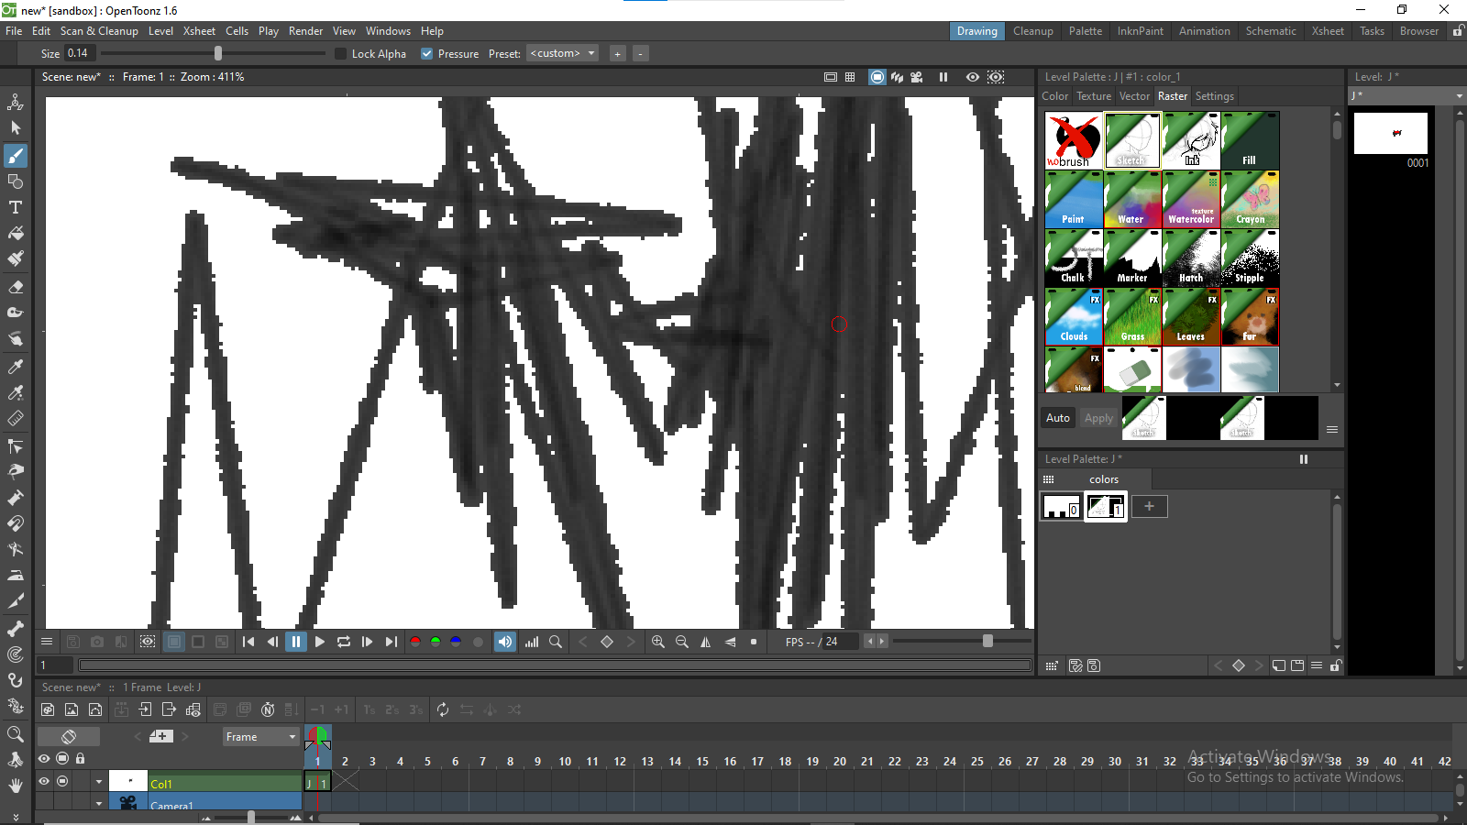Click the zoom in icon in viewer bar

pyautogui.click(x=657, y=642)
